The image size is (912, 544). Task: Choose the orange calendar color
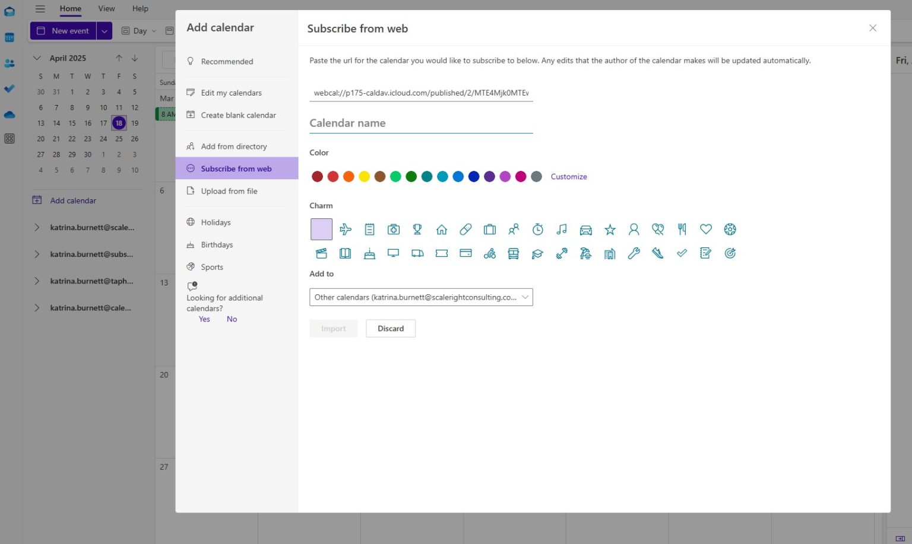coord(349,176)
